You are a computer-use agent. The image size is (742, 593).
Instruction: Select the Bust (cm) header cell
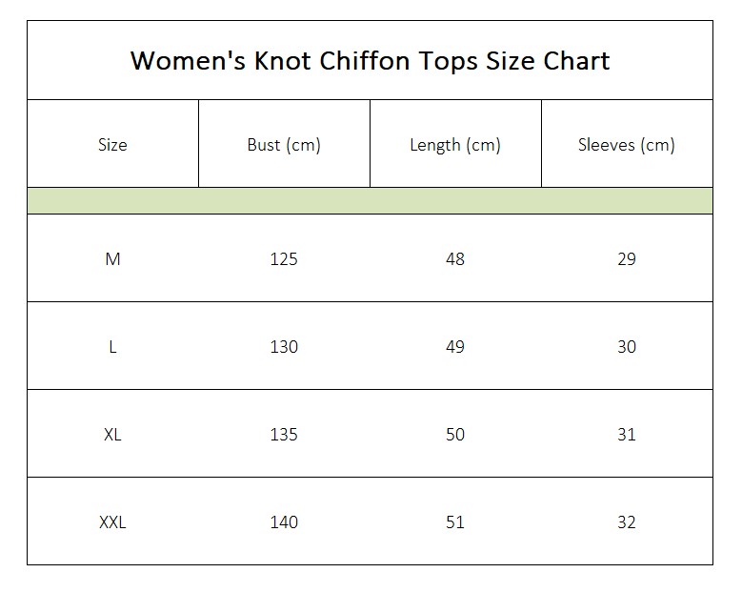coord(284,144)
